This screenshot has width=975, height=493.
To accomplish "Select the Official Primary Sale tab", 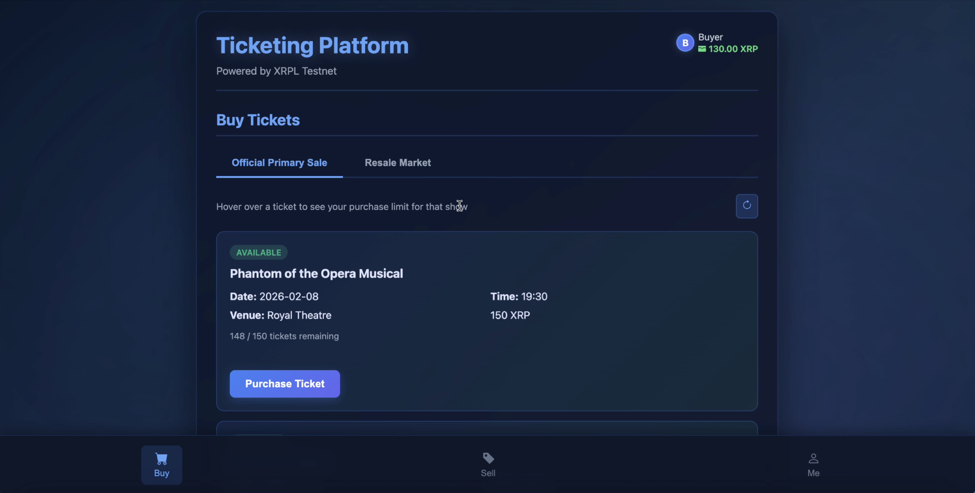I will (279, 163).
